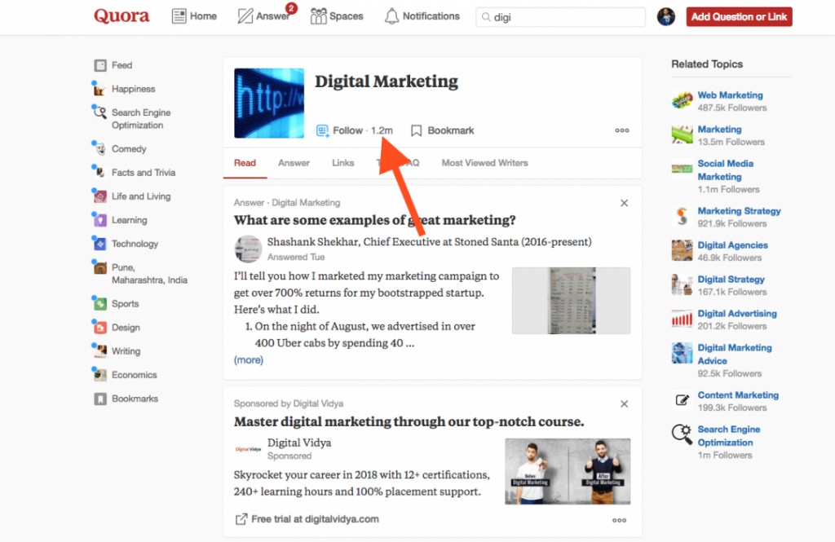Image resolution: width=835 pixels, height=542 pixels.
Task: Open Search Engine Optimization in Related Topics
Action: [x=728, y=436]
